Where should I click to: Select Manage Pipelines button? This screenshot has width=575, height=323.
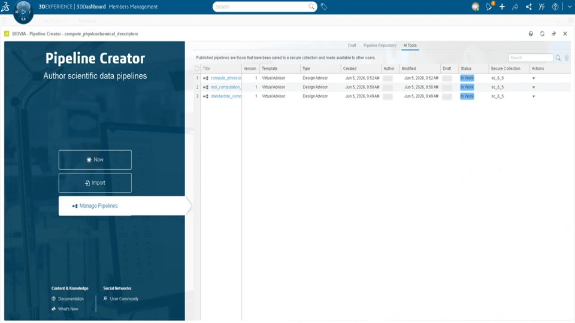click(122, 206)
